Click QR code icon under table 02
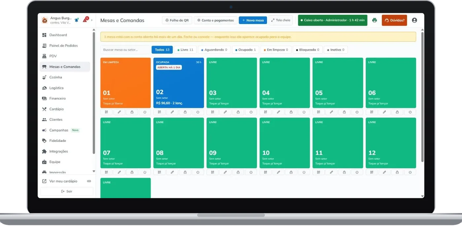 tap(159, 112)
